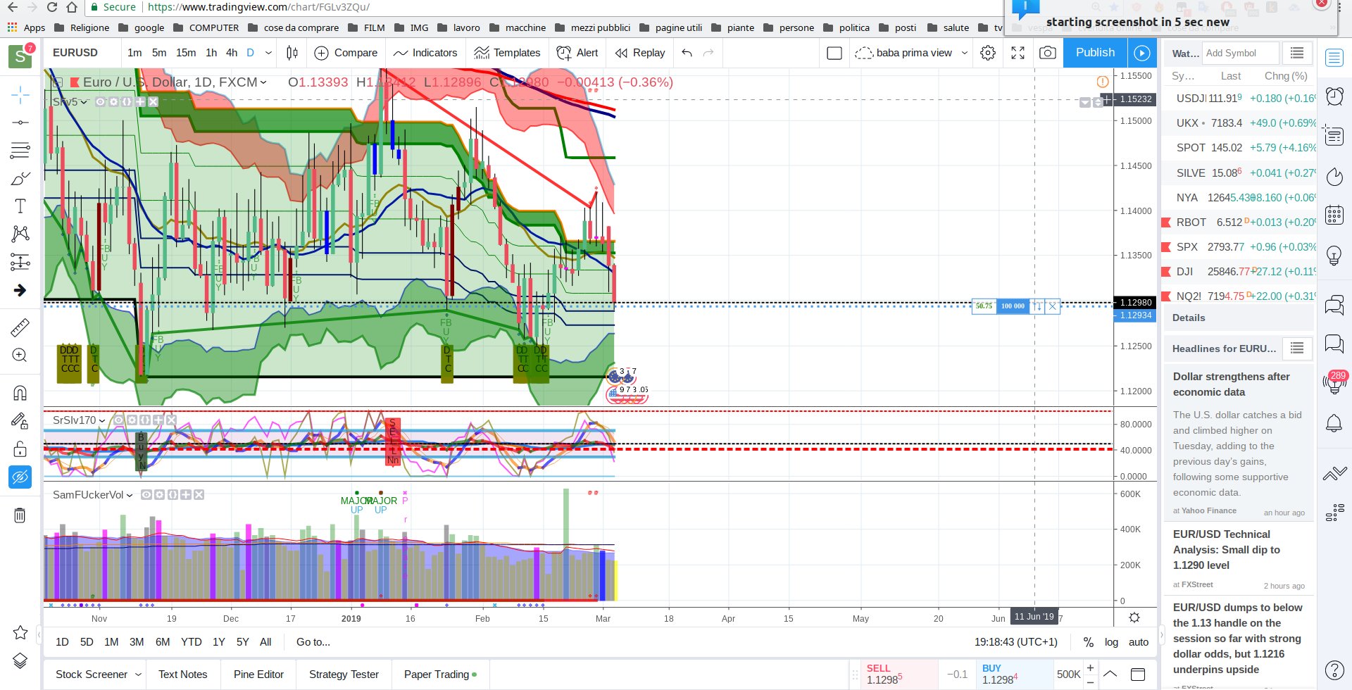Open the chart patterns tool
The height and width of the screenshot is (690, 1352).
[20, 234]
